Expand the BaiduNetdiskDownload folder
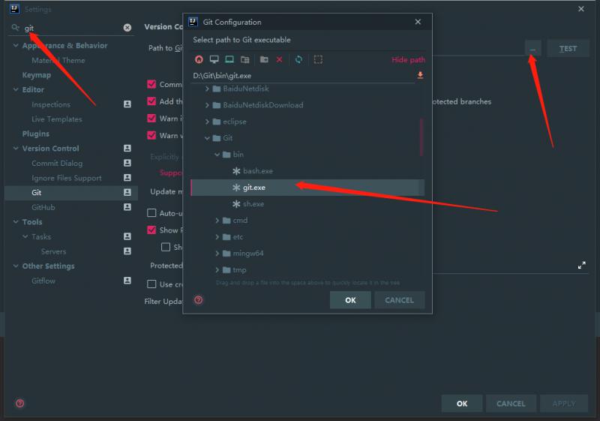The height and width of the screenshot is (421, 600). click(207, 105)
